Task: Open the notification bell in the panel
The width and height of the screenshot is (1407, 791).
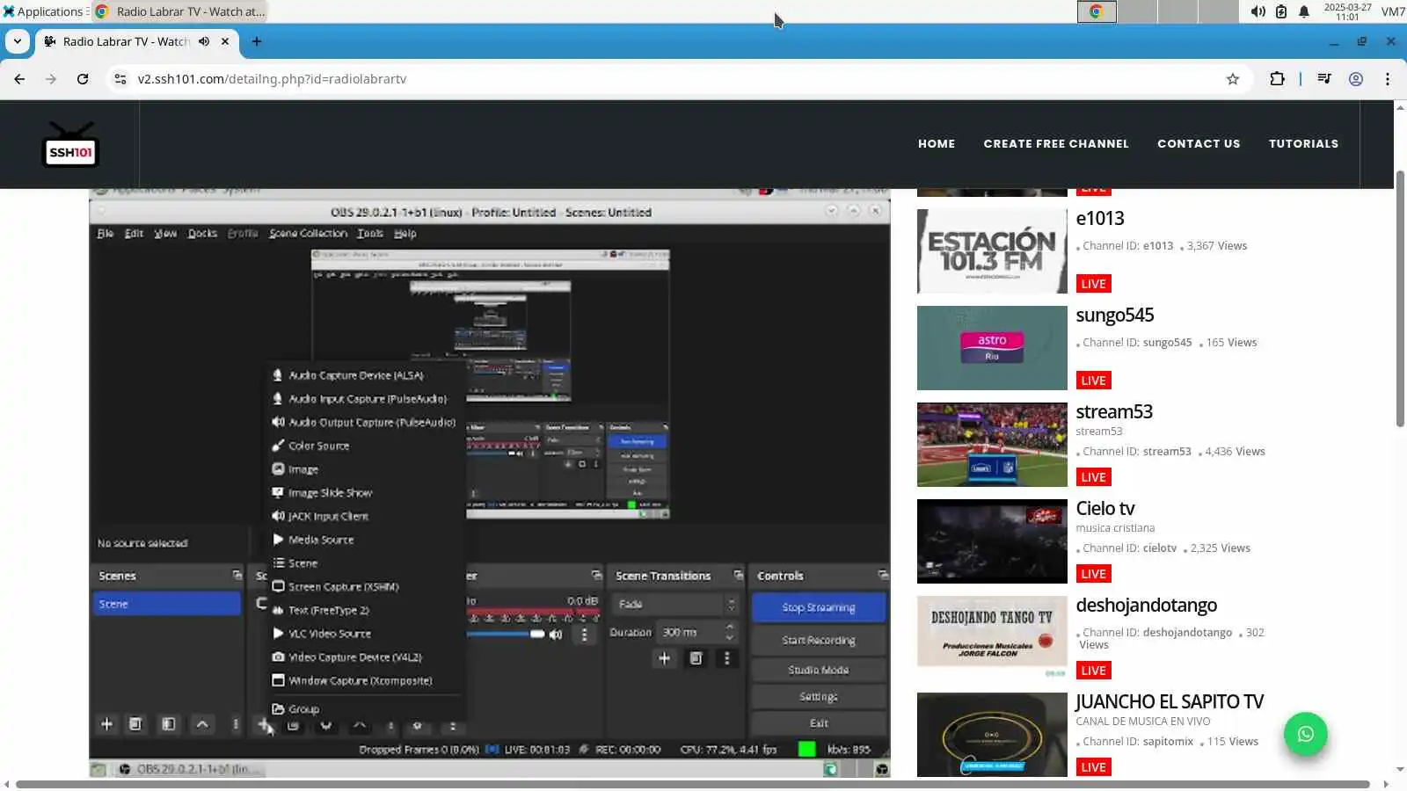Action: [x=1304, y=11]
